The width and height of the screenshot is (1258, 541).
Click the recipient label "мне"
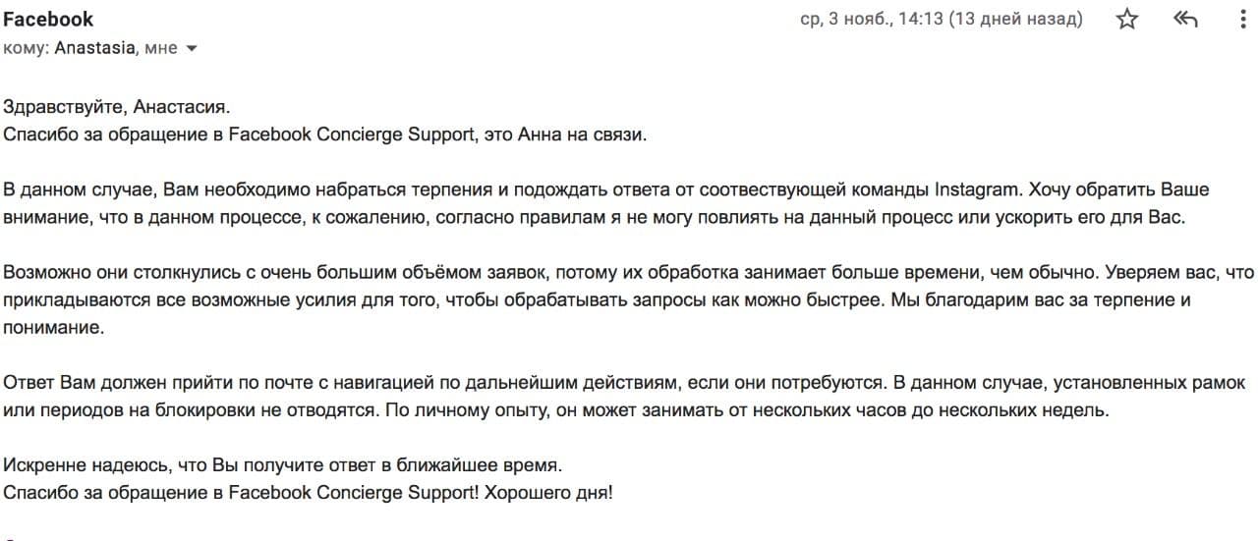pos(160,47)
